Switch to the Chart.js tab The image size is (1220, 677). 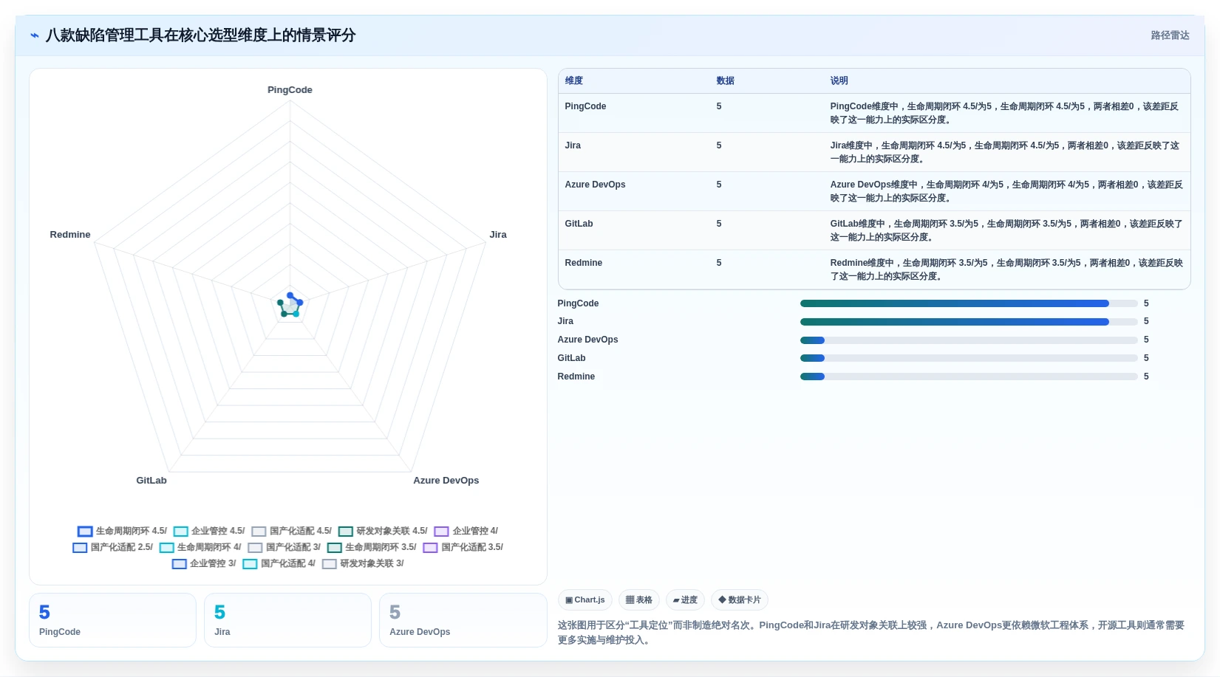click(585, 599)
